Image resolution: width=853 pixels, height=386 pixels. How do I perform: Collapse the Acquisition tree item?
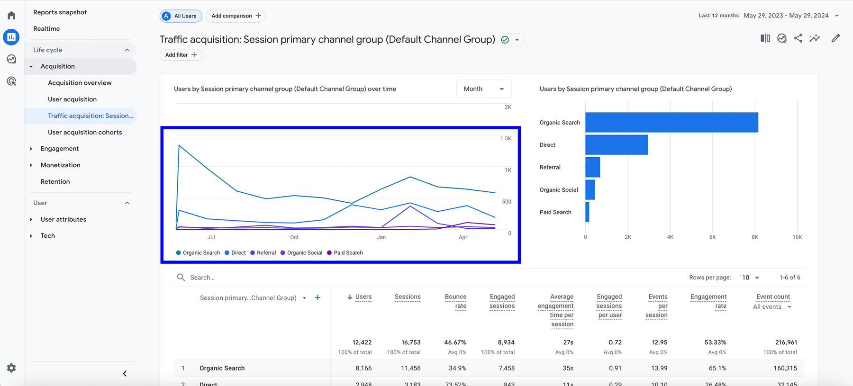click(x=31, y=67)
